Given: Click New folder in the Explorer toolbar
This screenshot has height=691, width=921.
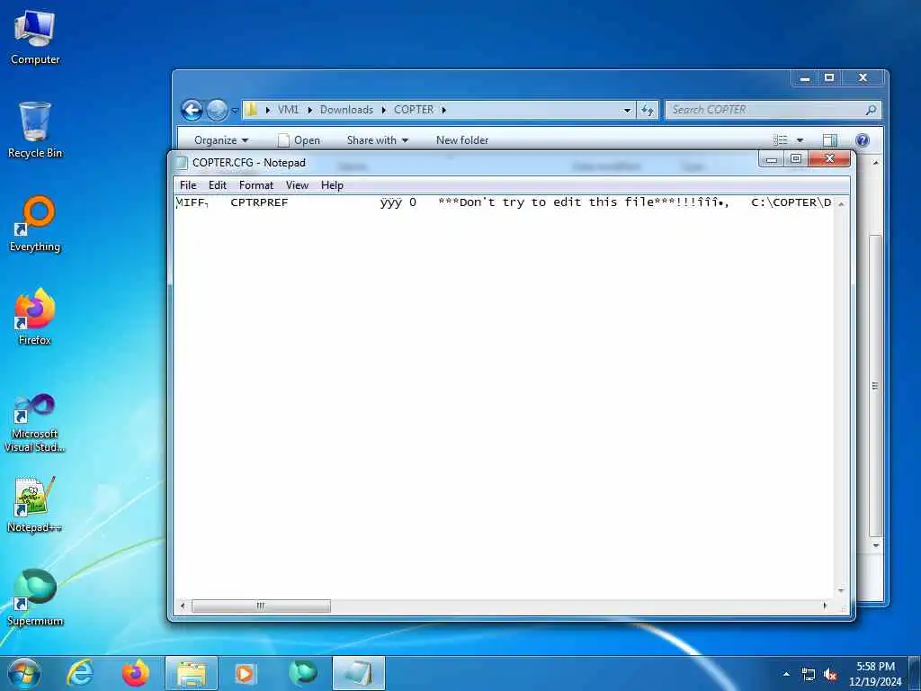Looking at the screenshot, I should point(462,139).
